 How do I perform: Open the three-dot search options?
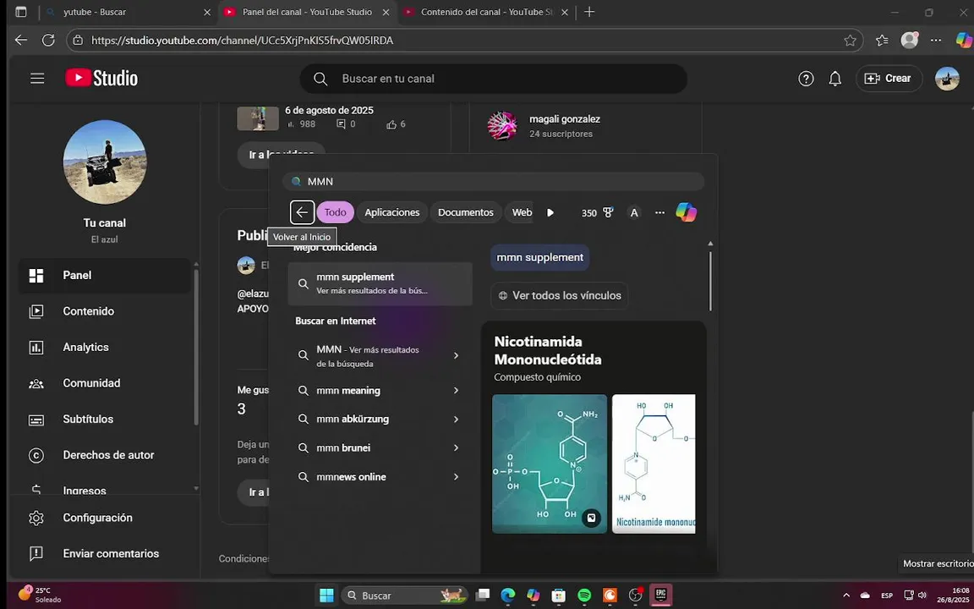pyautogui.click(x=659, y=212)
